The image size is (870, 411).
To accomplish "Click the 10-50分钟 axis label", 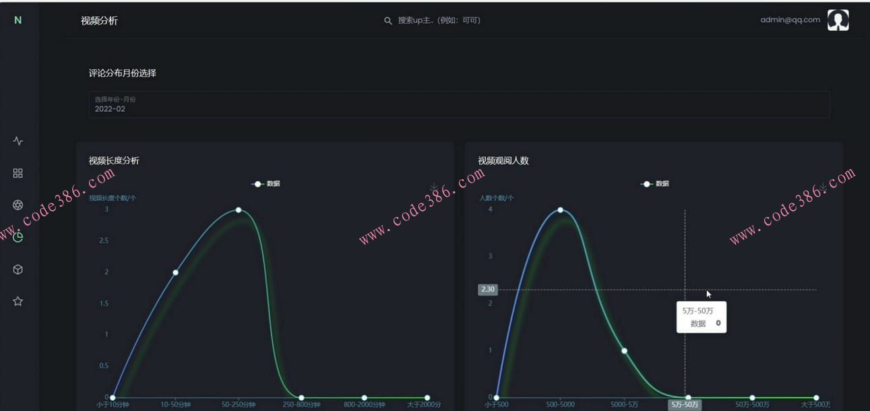I will 175,405.
